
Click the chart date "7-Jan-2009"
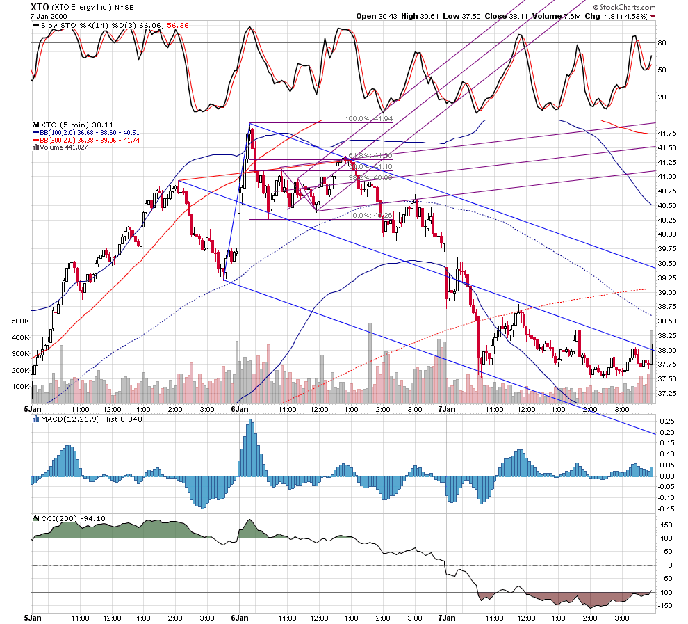point(49,16)
